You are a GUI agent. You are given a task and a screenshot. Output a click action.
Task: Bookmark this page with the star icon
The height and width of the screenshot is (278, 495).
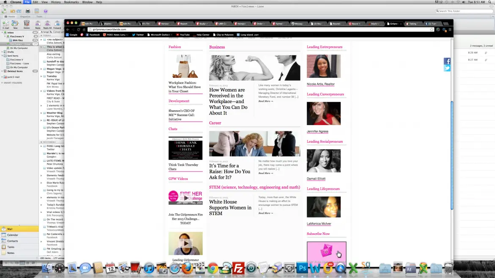[432, 29]
